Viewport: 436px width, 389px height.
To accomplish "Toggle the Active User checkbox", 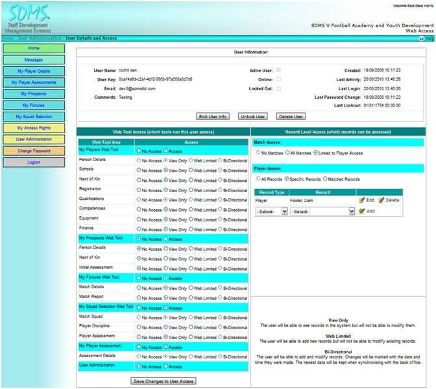I will [x=278, y=70].
